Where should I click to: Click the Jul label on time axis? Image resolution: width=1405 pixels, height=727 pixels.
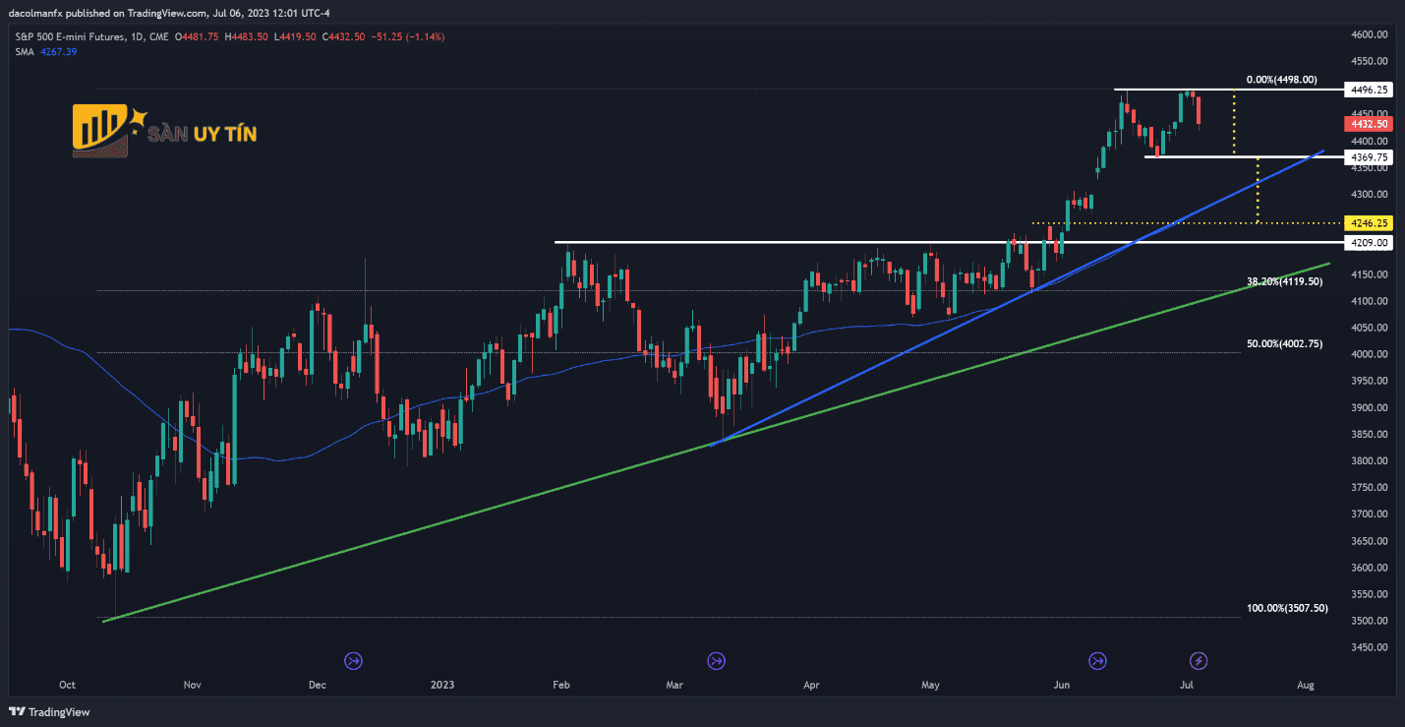click(x=1187, y=684)
